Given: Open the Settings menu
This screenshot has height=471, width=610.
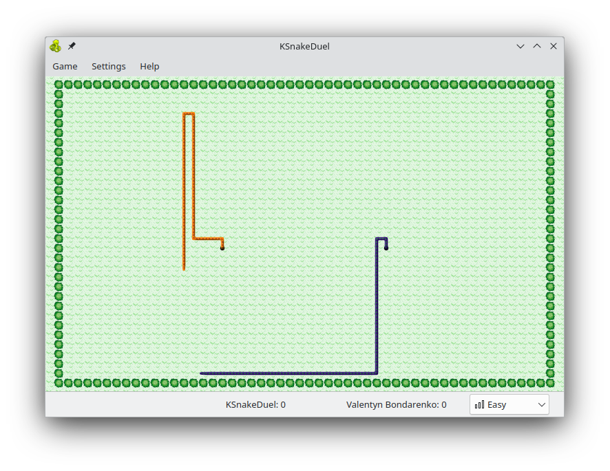Looking at the screenshot, I should (x=109, y=67).
